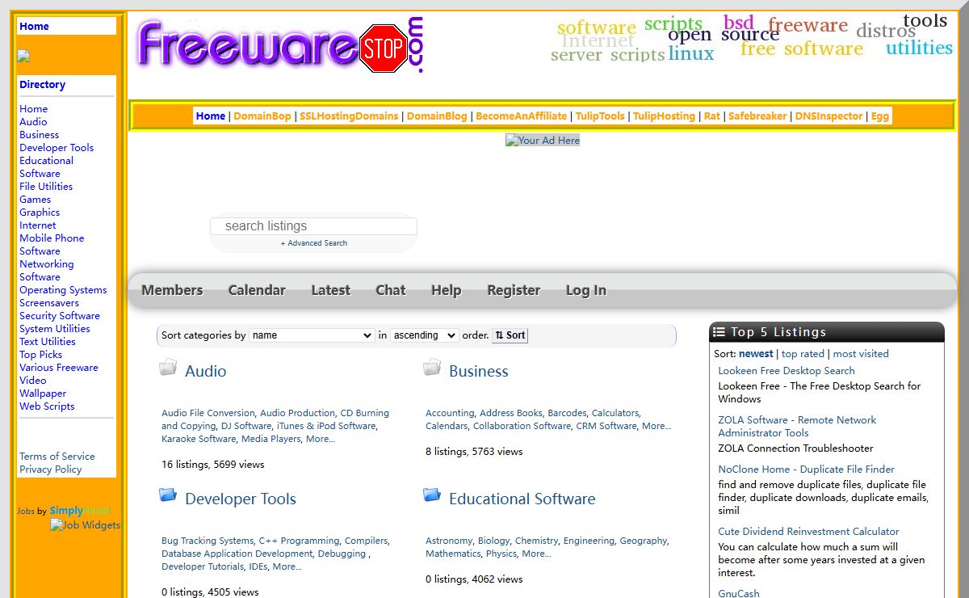Visit the DNSInspector link
The height and width of the screenshot is (598, 969).
coord(828,116)
